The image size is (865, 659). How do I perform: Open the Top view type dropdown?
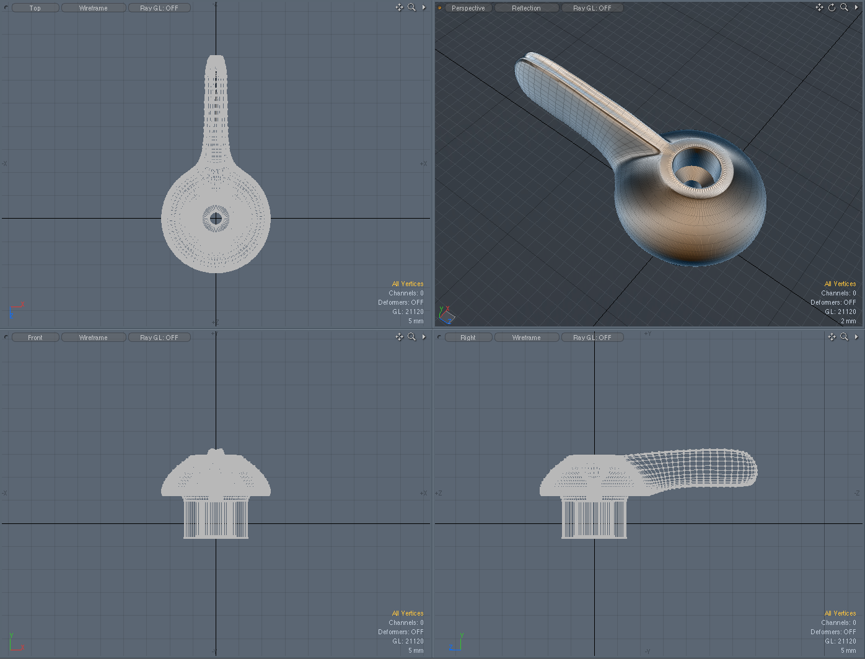pyautogui.click(x=35, y=8)
